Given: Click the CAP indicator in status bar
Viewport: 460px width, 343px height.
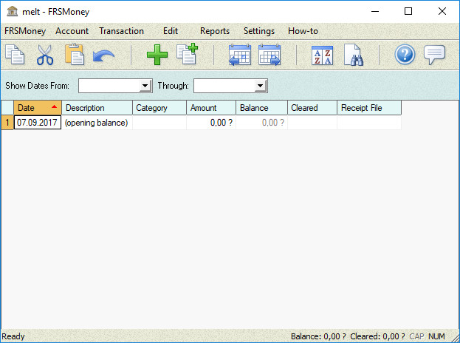Looking at the screenshot, I should [416, 336].
